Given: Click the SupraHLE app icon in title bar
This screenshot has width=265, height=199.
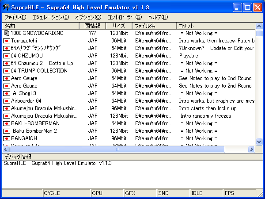Looking at the screenshot, I should coord(6,7).
